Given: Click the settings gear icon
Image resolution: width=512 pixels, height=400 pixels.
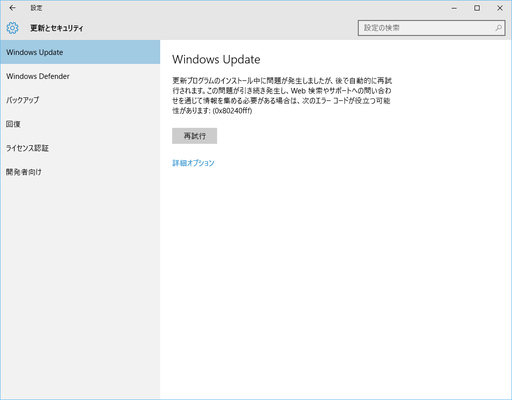Looking at the screenshot, I should pyautogui.click(x=12, y=28).
